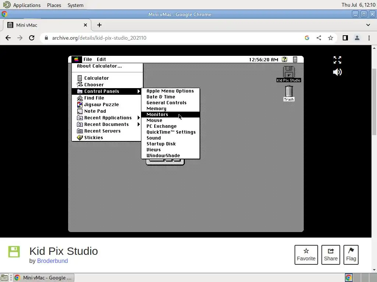This screenshot has height=282, width=377.
Task: Toggle Chrome side panel
Action: tap(345, 38)
